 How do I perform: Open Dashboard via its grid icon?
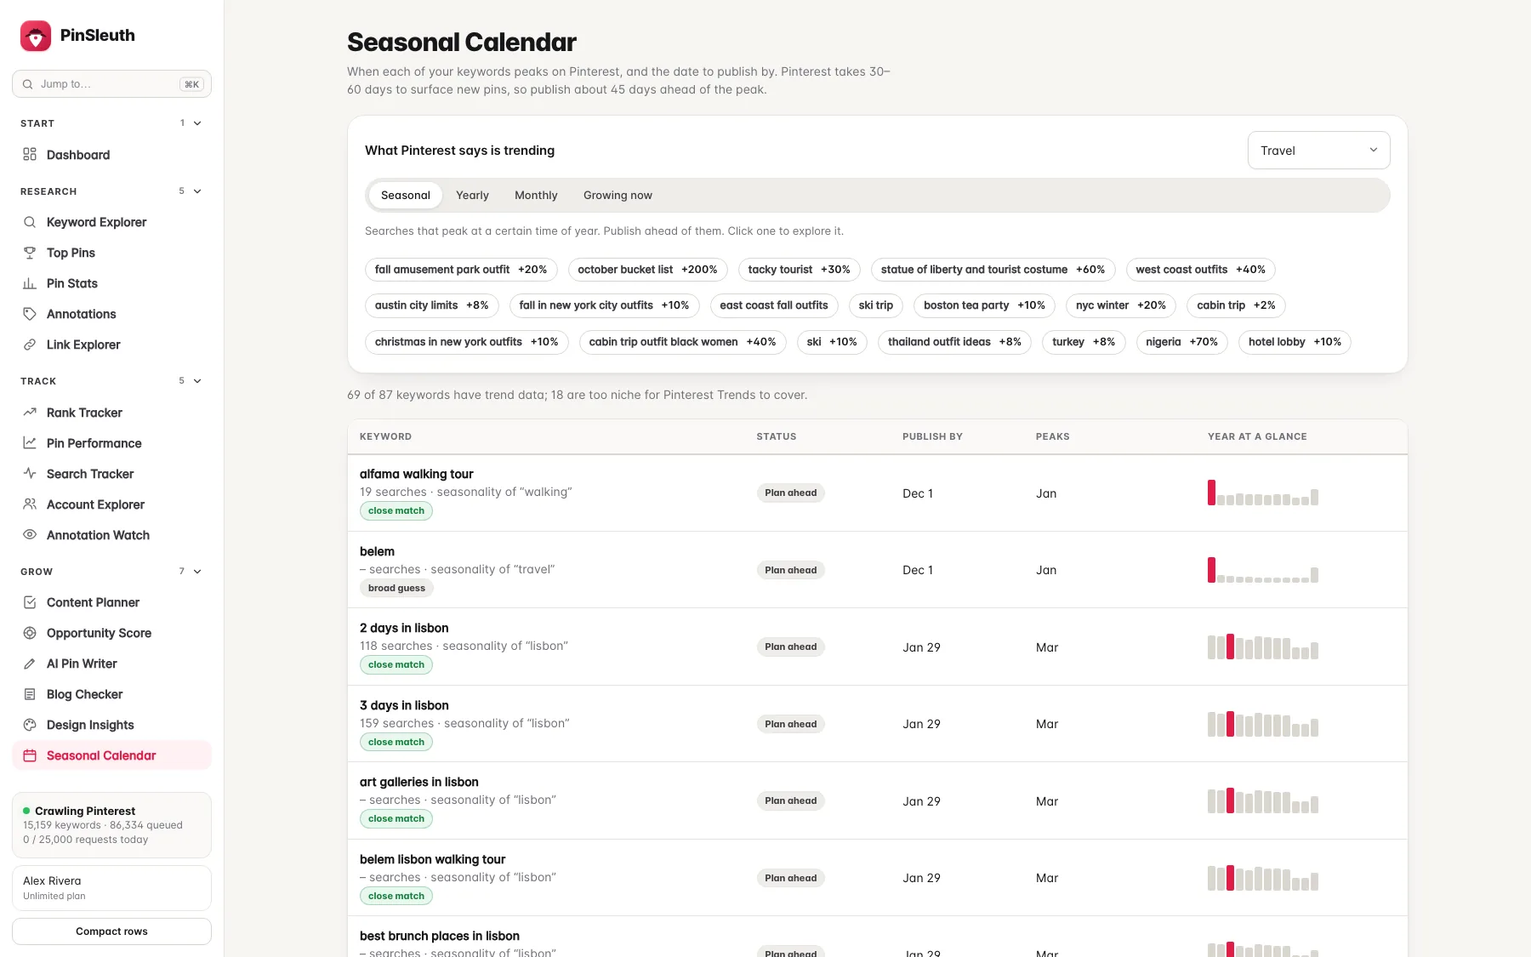point(30,154)
